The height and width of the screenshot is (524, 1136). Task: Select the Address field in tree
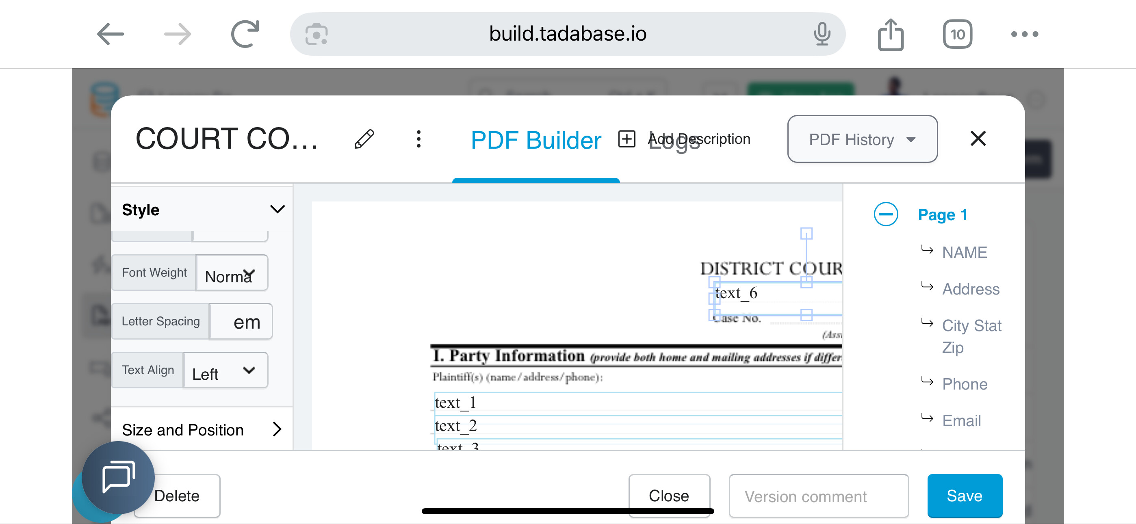point(970,289)
